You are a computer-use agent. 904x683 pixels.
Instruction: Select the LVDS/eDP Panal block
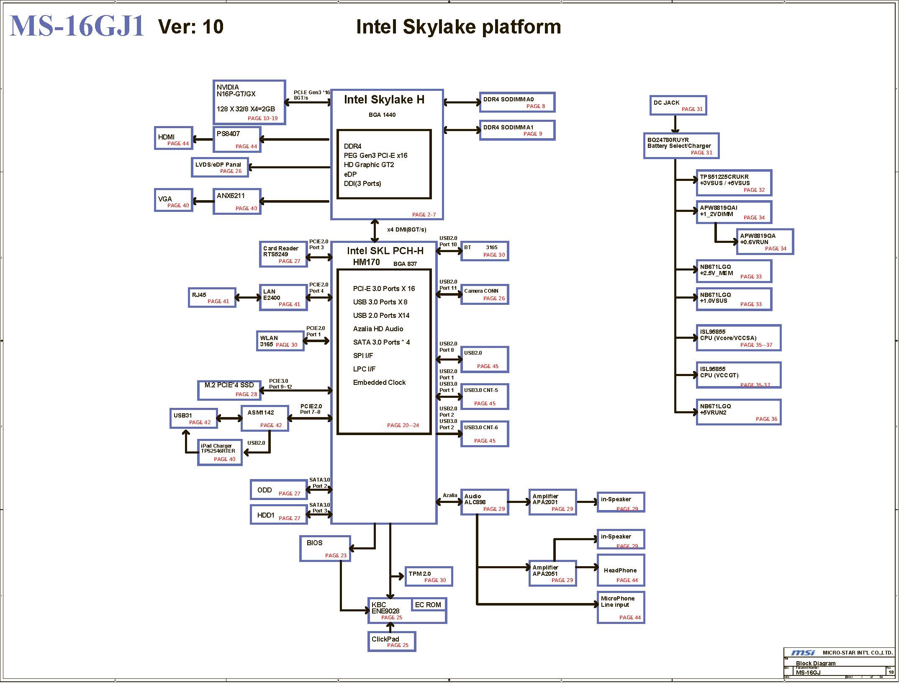(220, 167)
